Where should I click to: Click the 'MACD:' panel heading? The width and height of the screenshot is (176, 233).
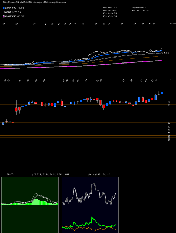10,174
